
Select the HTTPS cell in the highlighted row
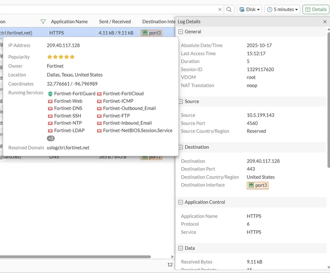tap(56, 33)
